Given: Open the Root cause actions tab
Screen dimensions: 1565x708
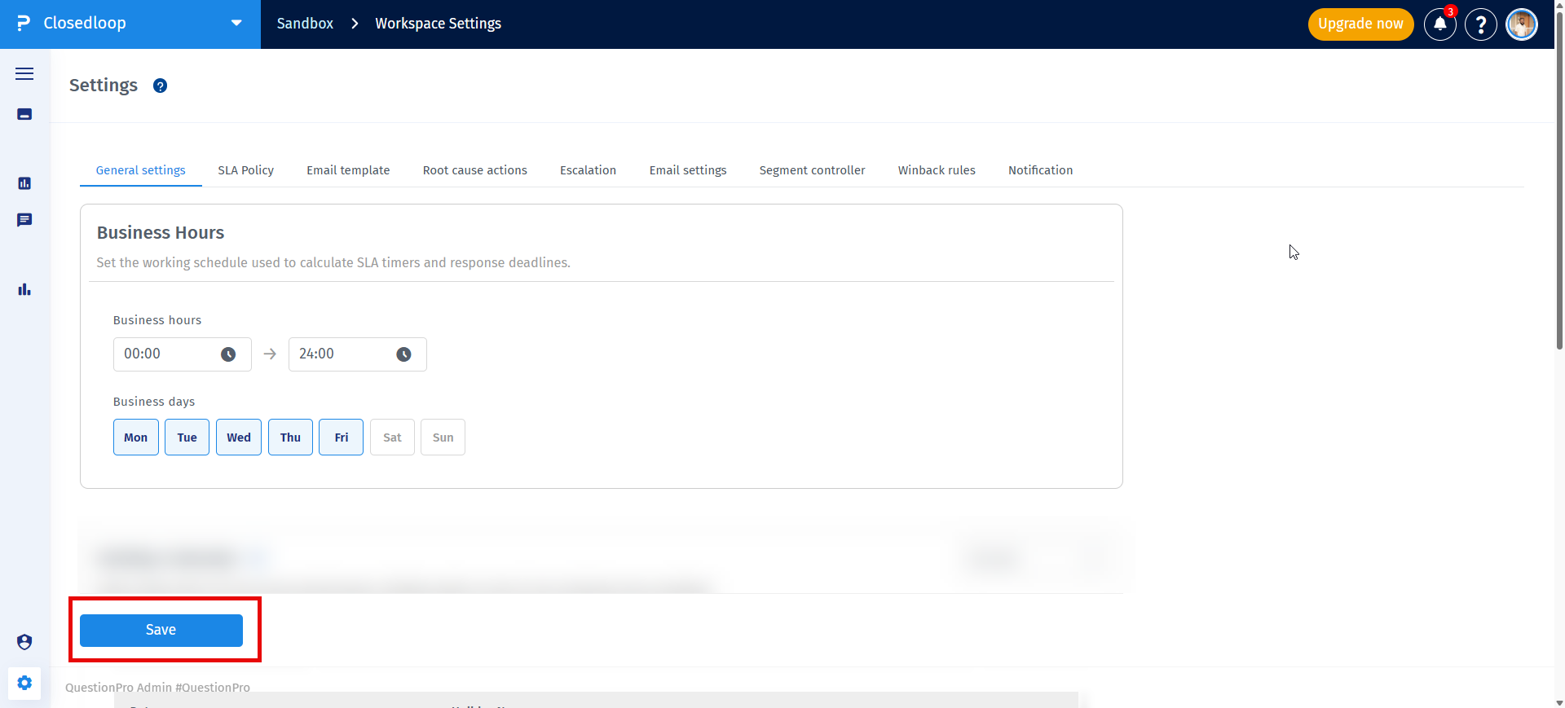Looking at the screenshot, I should 475,170.
